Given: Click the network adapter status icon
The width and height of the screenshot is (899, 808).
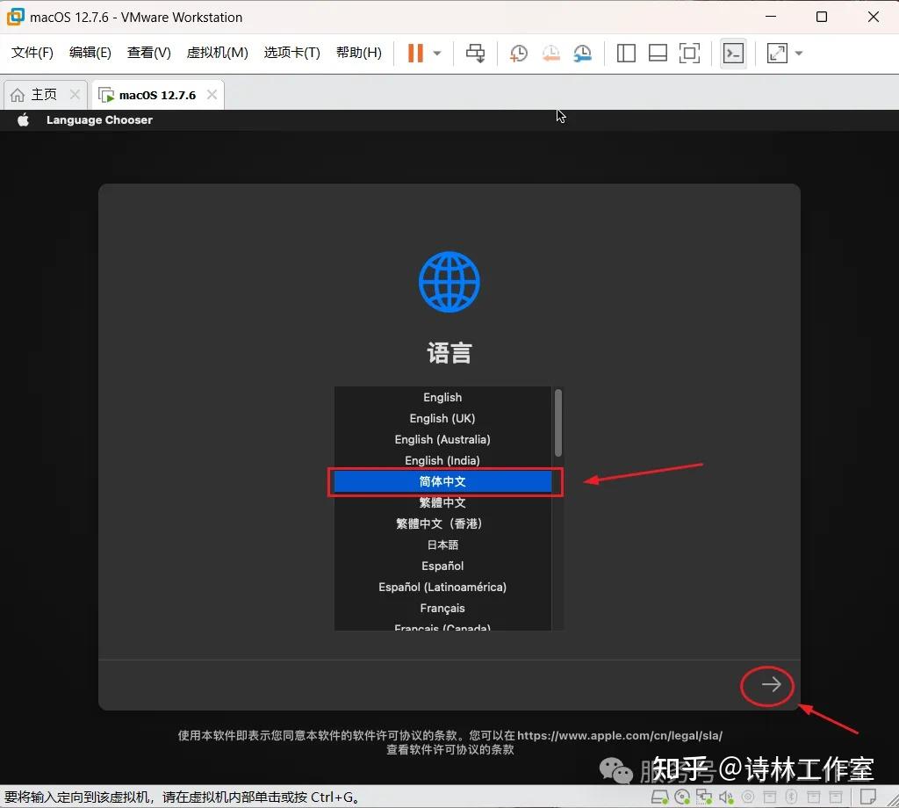Looking at the screenshot, I should [704, 797].
